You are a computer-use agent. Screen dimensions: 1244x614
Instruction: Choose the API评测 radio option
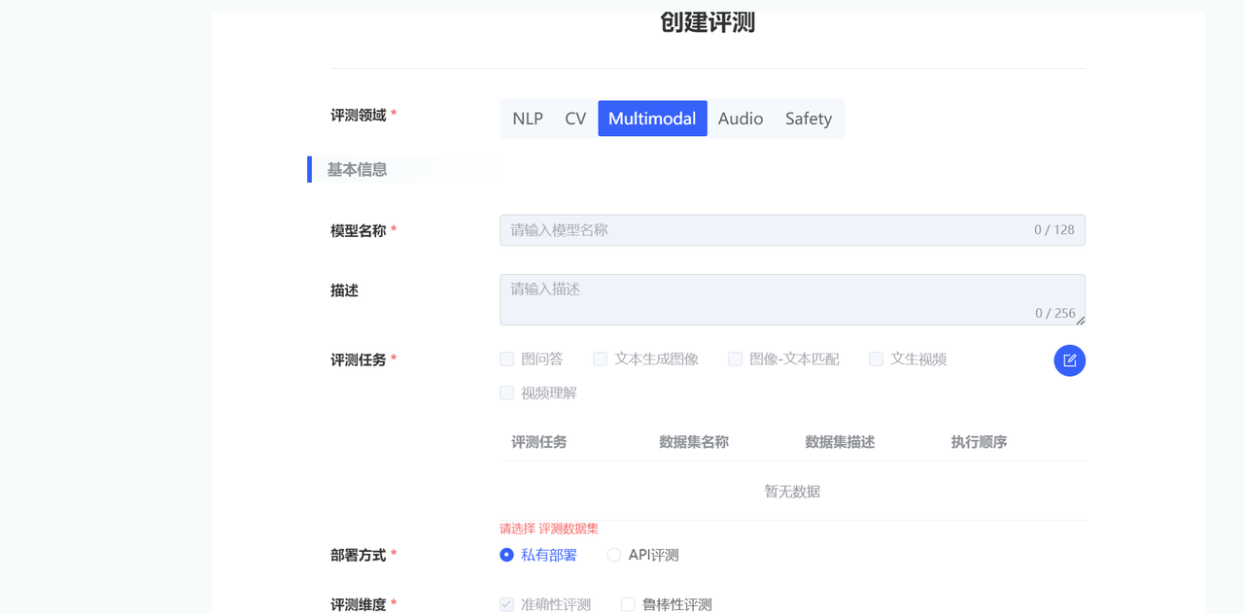click(x=614, y=556)
